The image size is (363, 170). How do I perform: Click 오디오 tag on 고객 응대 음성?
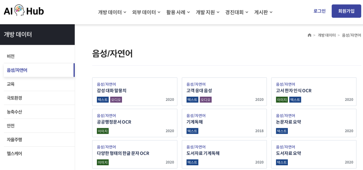205,100
